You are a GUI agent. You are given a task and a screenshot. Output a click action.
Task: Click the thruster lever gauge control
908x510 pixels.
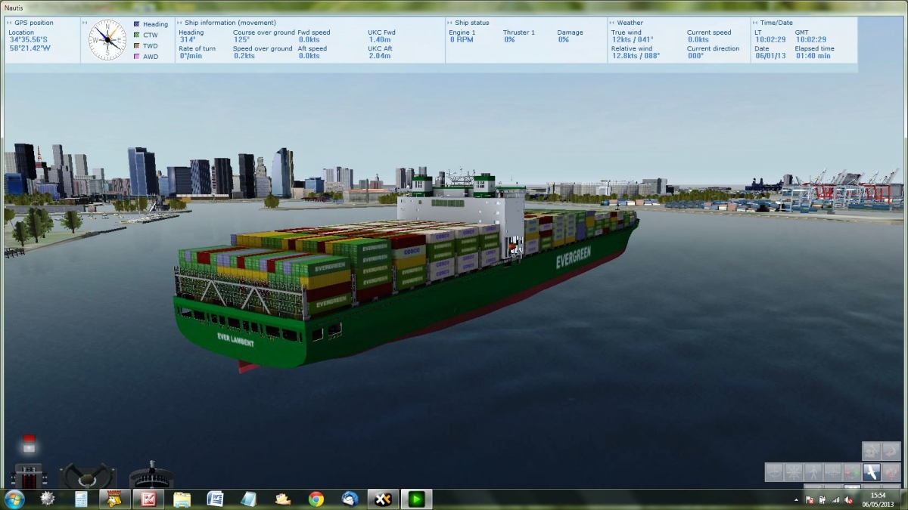click(x=151, y=475)
